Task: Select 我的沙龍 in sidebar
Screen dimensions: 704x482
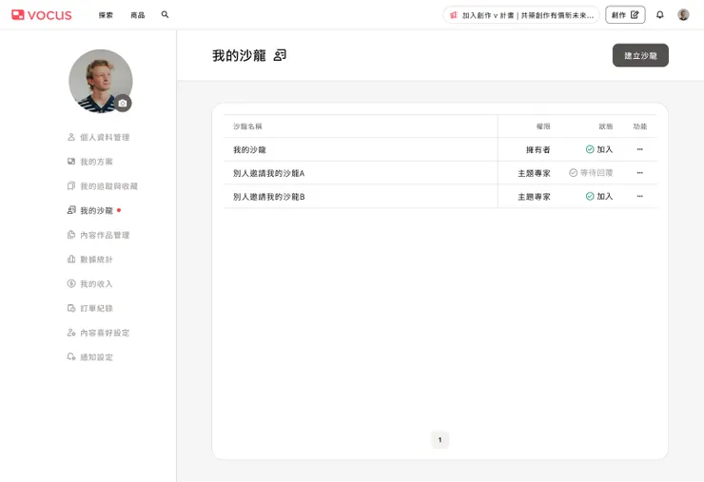Action: (x=94, y=210)
